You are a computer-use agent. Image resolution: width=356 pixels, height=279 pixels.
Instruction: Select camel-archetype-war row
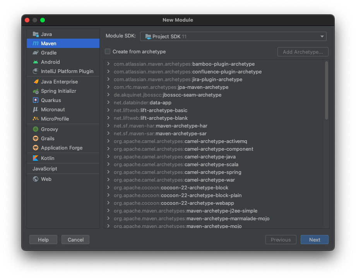[x=214, y=180]
